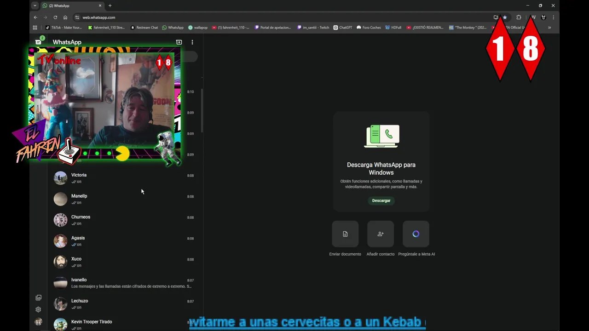Start a new chat with the plus icon
This screenshot has width=589, height=331.
(x=179, y=42)
